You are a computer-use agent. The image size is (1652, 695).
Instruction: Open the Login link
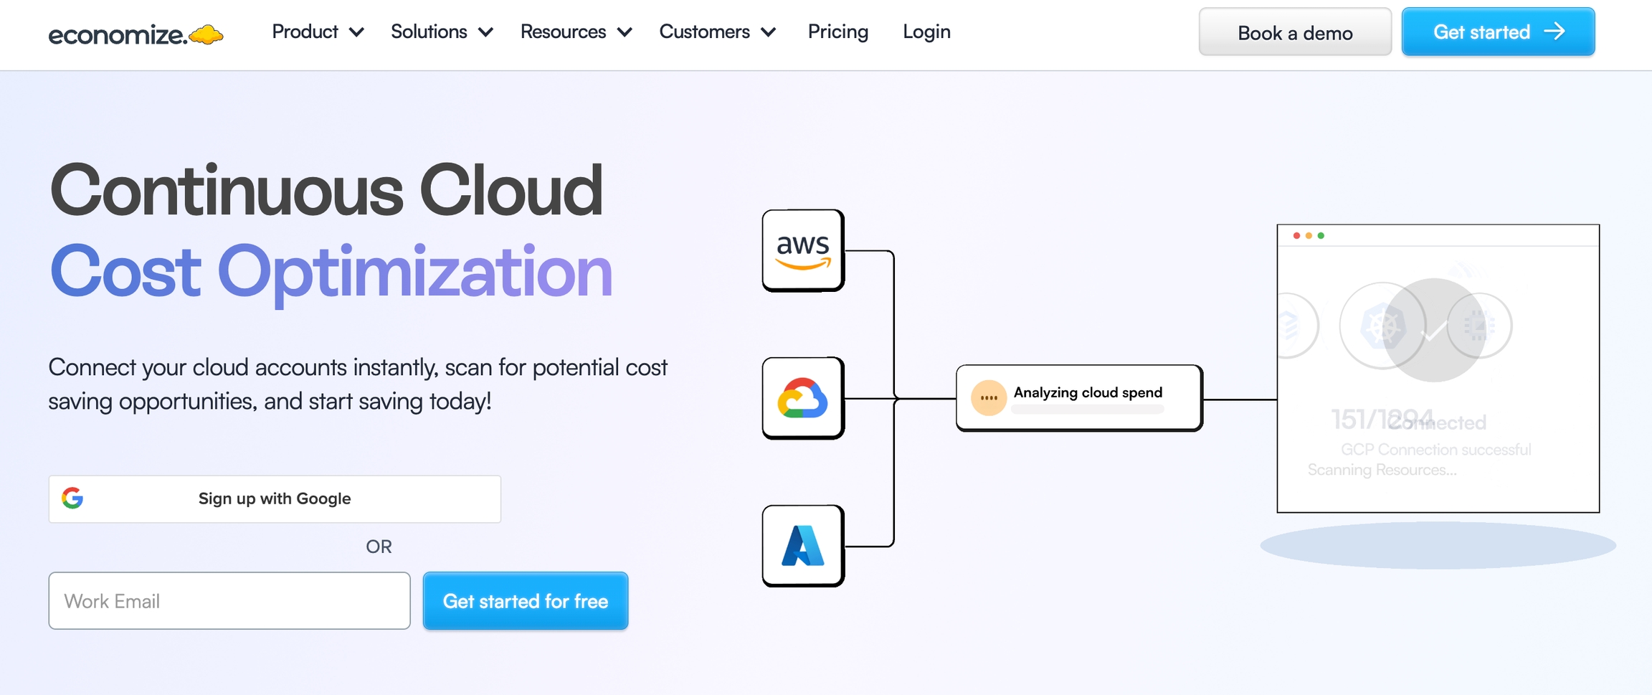(926, 32)
